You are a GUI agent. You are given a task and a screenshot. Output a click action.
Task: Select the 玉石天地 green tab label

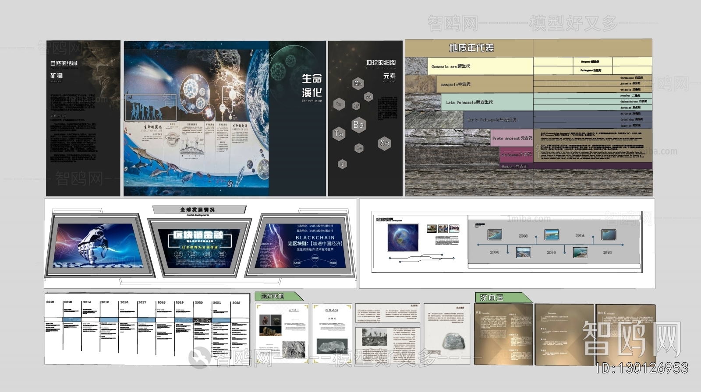[273, 296]
